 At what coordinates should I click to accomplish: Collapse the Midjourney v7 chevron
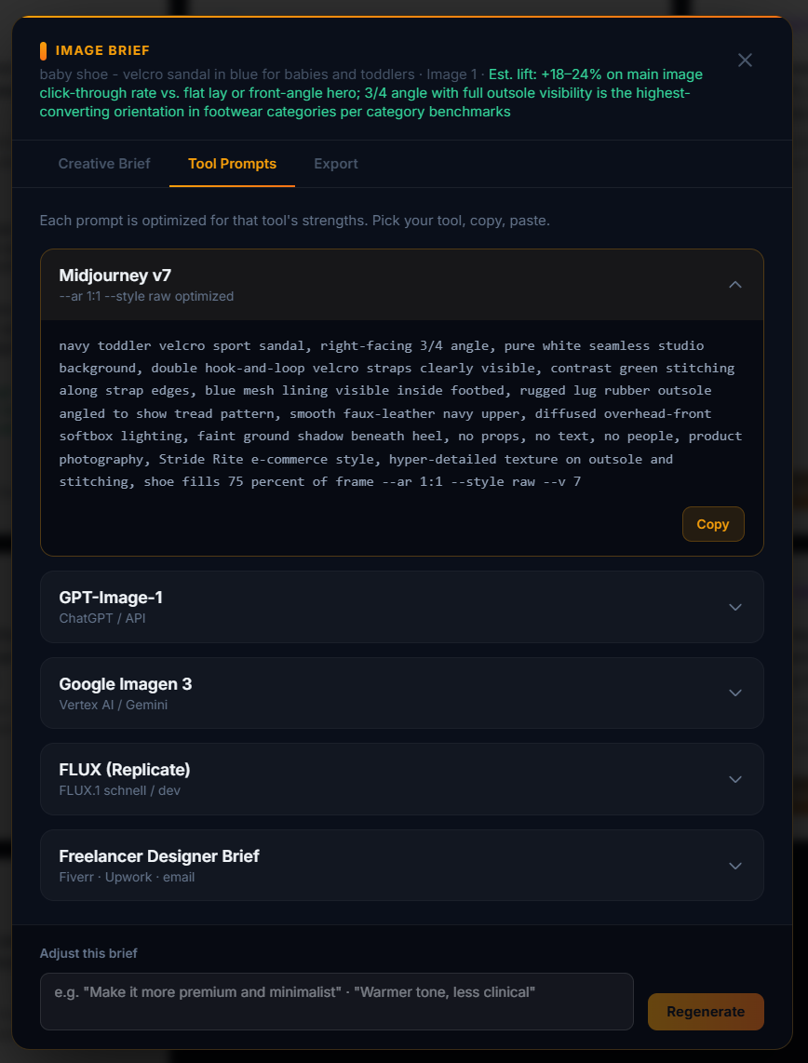[x=735, y=285]
